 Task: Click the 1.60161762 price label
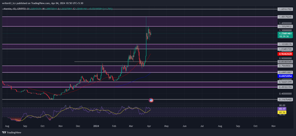pos(285,9)
